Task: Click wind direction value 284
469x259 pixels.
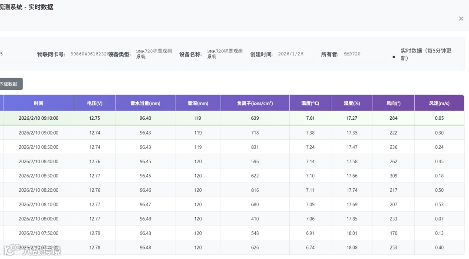Action: pyautogui.click(x=393, y=118)
